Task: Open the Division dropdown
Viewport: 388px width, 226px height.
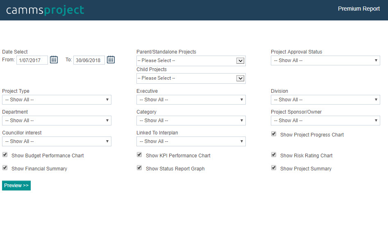Action: (325, 100)
